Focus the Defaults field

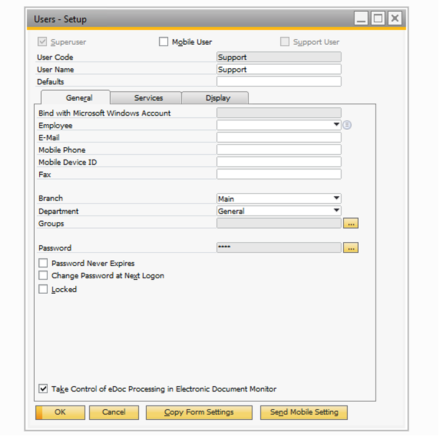279,81
